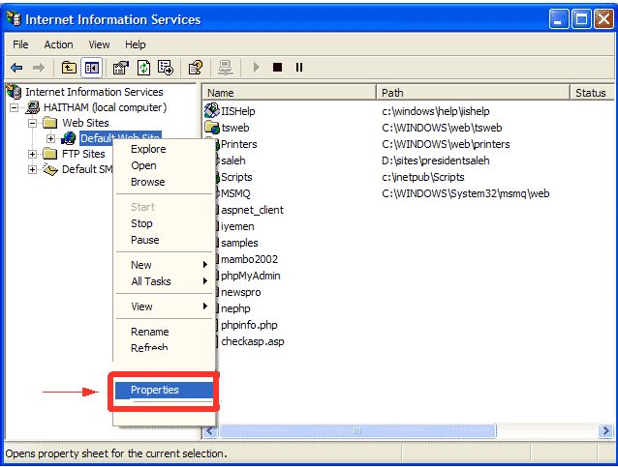Open the Action menu
This screenshot has width=618, height=467.
[x=58, y=44]
